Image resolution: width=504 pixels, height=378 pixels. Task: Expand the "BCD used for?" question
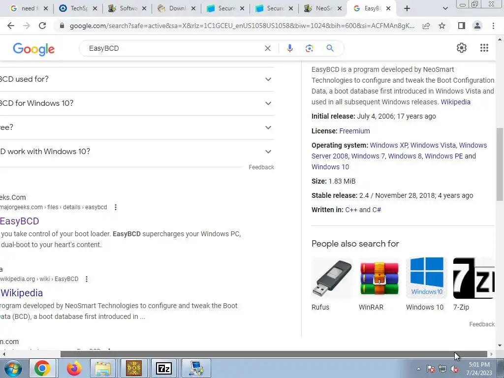(137, 79)
